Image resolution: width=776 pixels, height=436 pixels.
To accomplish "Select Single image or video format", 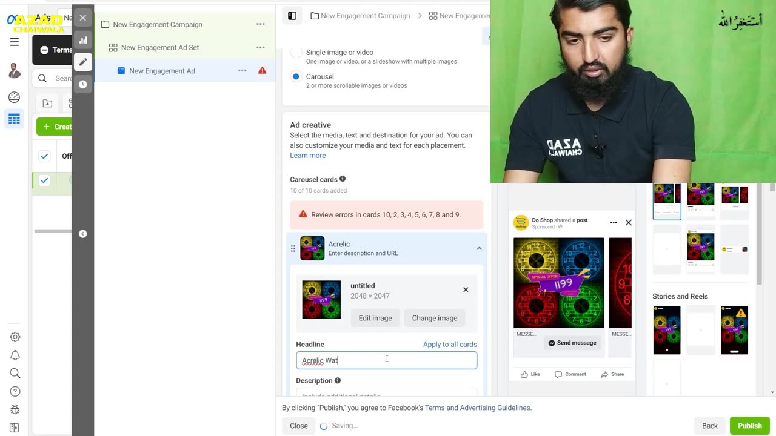I will coord(296,53).
